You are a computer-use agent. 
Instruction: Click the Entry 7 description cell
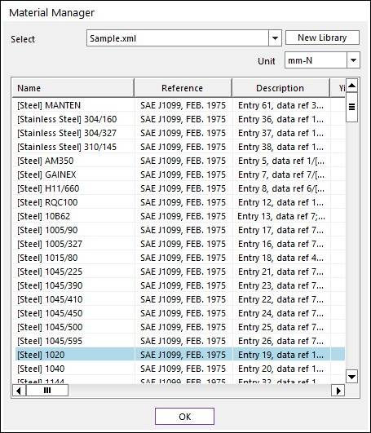(x=280, y=175)
